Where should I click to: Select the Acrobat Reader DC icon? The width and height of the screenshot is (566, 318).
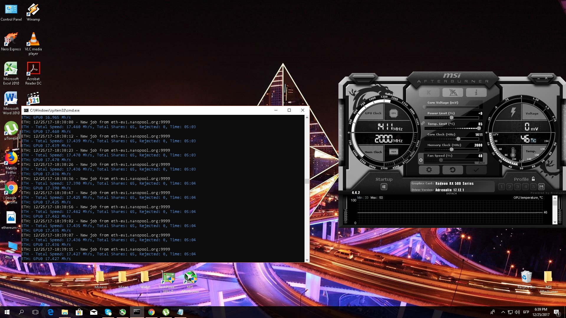pos(33,73)
